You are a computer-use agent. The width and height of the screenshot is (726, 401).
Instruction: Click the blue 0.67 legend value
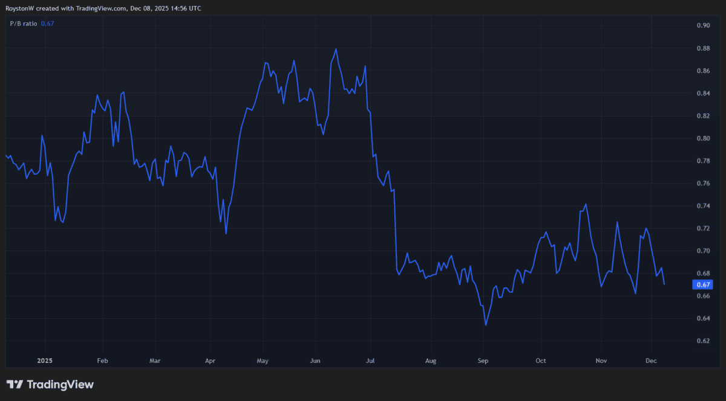pos(46,23)
